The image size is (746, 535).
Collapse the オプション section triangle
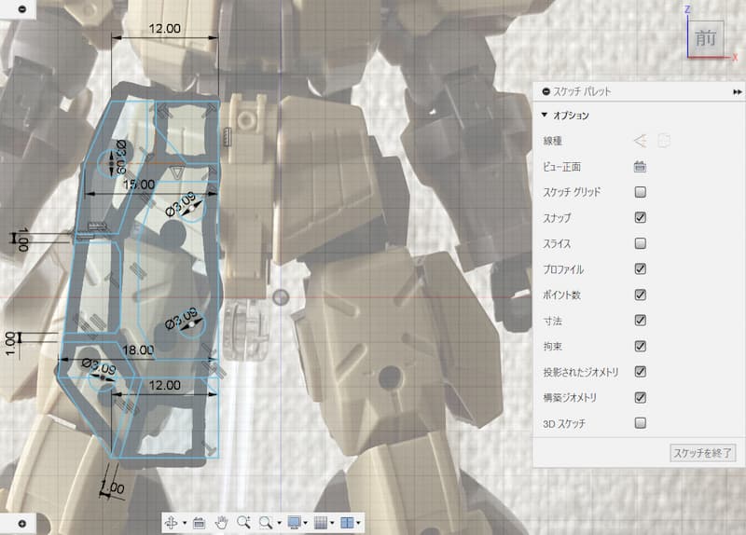coord(545,115)
